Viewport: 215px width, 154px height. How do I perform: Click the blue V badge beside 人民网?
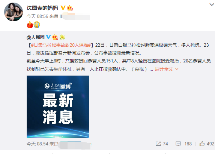(x=48, y=37)
